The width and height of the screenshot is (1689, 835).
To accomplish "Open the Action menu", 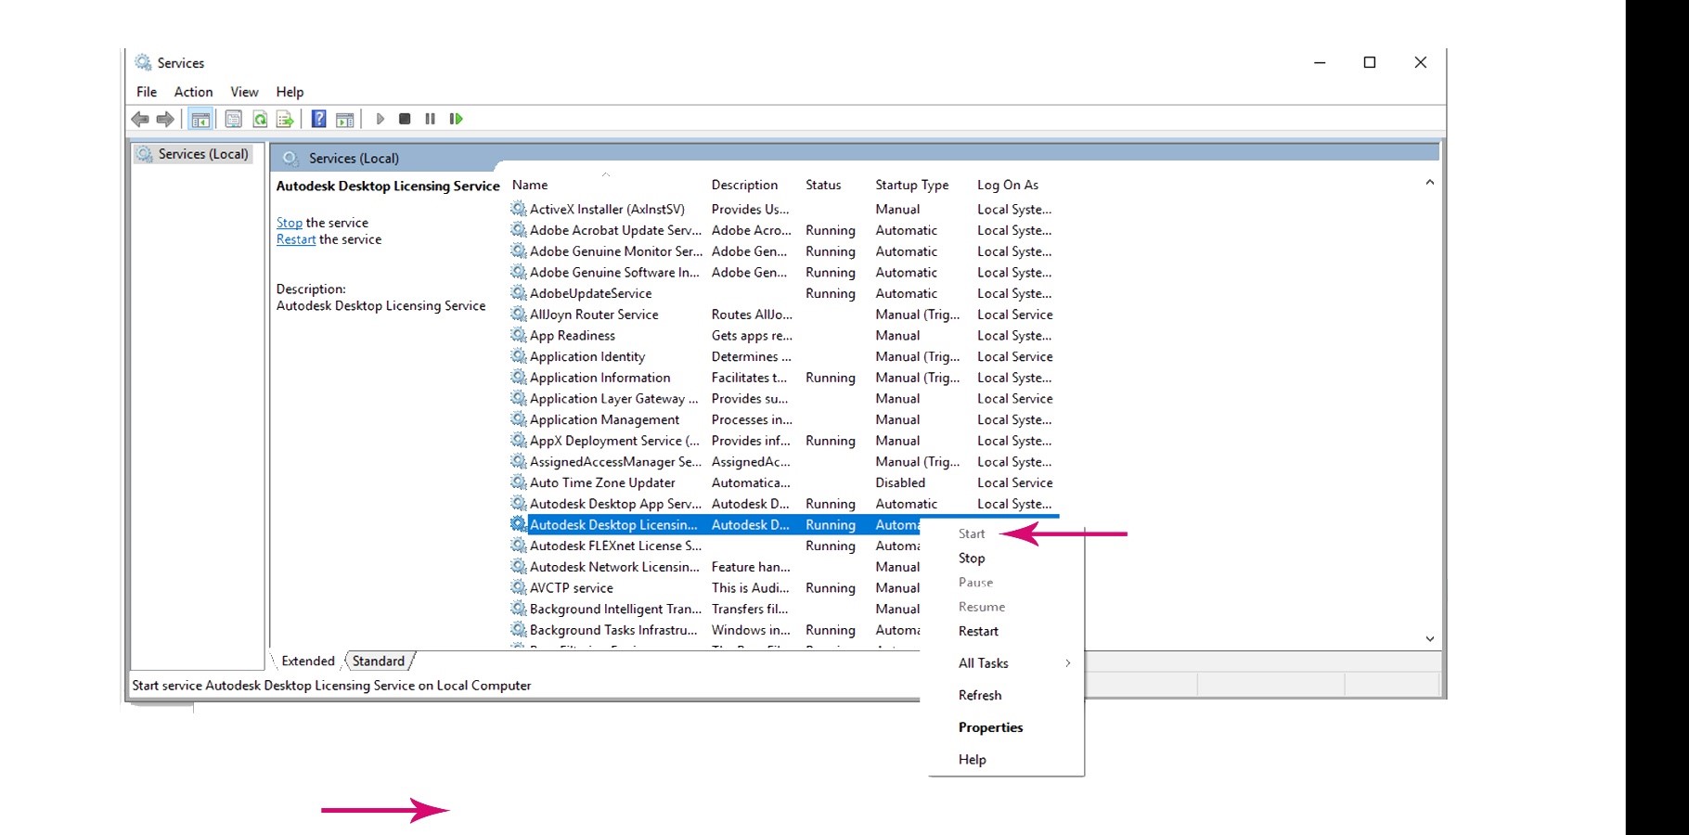I will [x=192, y=91].
